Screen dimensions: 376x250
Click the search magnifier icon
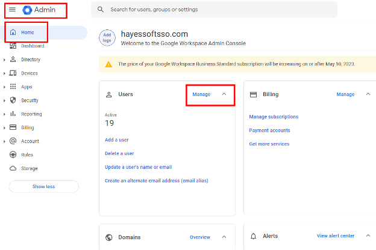click(101, 10)
